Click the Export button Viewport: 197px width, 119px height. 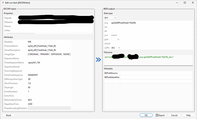coord(160,115)
